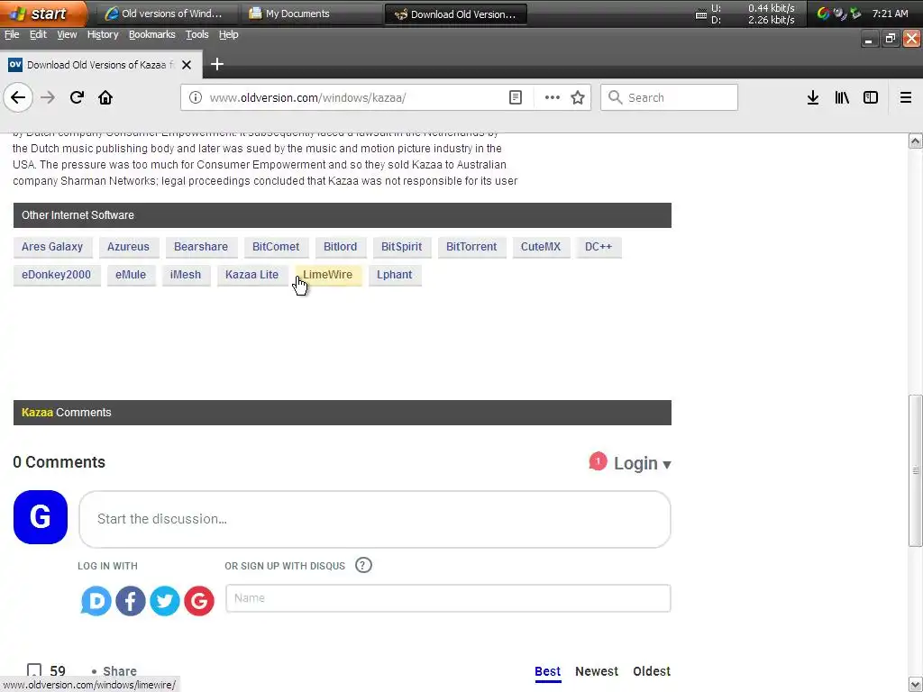Open the page actions three-dots menu
Viewport: 923px width, 692px height.
pyautogui.click(x=553, y=97)
